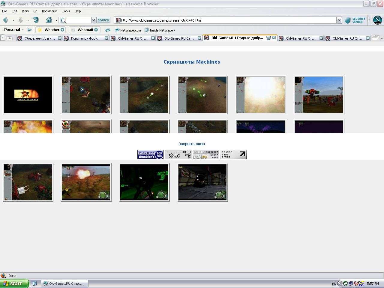
Task: Click the SpyLOG counter badge
Action: [x=178, y=154]
